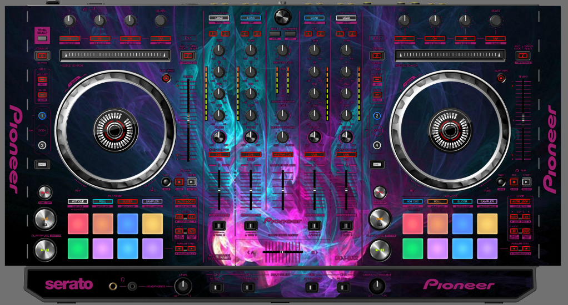Load track to channel 4 using the far-right LOAD button

346,18
